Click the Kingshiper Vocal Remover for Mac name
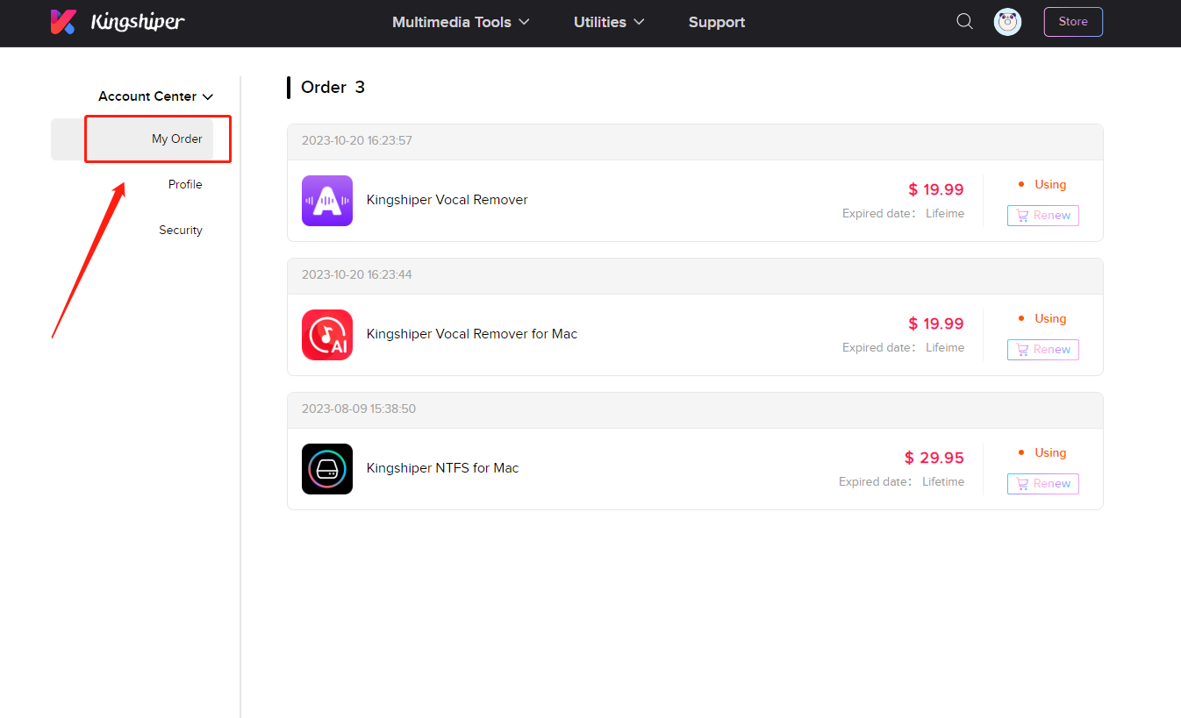 [472, 334]
